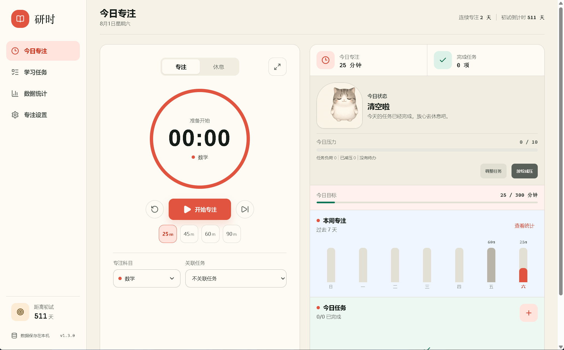
Task: Click the green checkmark icon beside 完成任务
Action: [443, 60]
